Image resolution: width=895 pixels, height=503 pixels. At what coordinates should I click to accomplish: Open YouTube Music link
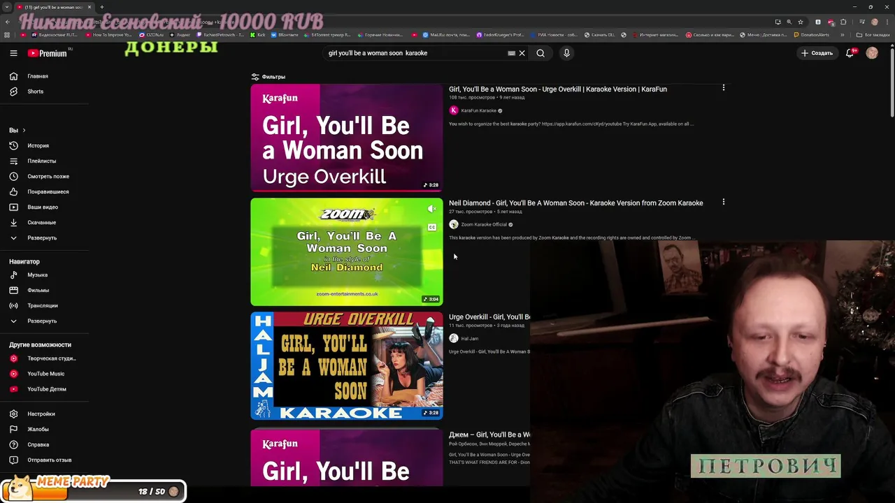[x=45, y=374]
